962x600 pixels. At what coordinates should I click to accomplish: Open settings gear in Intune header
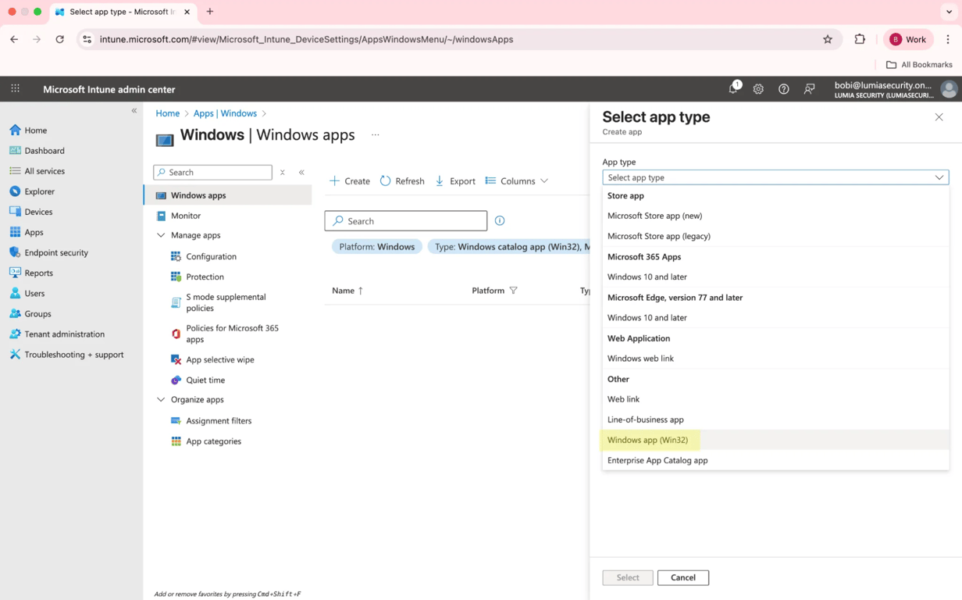[758, 89]
